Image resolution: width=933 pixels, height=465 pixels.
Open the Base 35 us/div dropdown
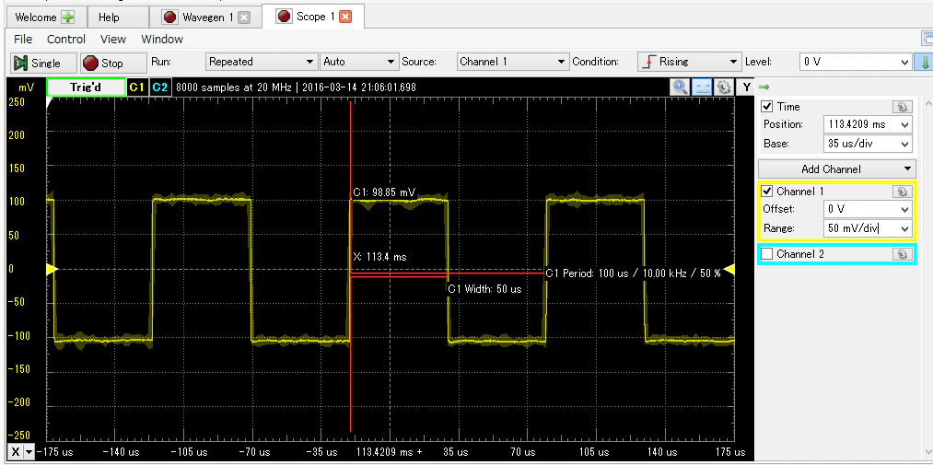click(x=868, y=144)
